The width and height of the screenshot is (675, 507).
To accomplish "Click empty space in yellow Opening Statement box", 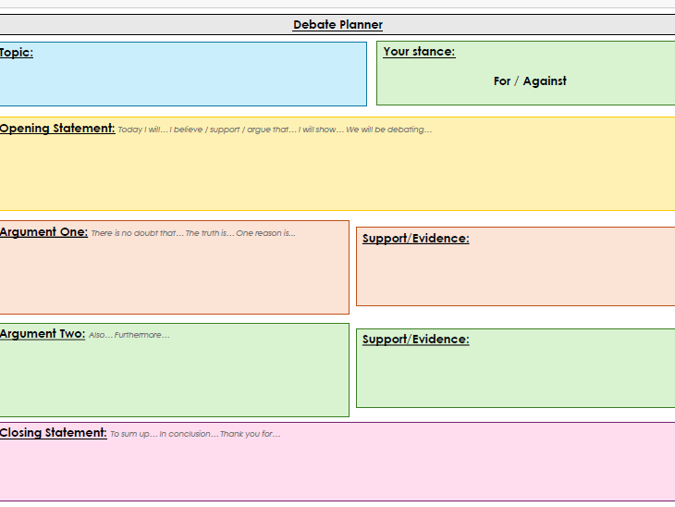I will pyautogui.click(x=337, y=176).
